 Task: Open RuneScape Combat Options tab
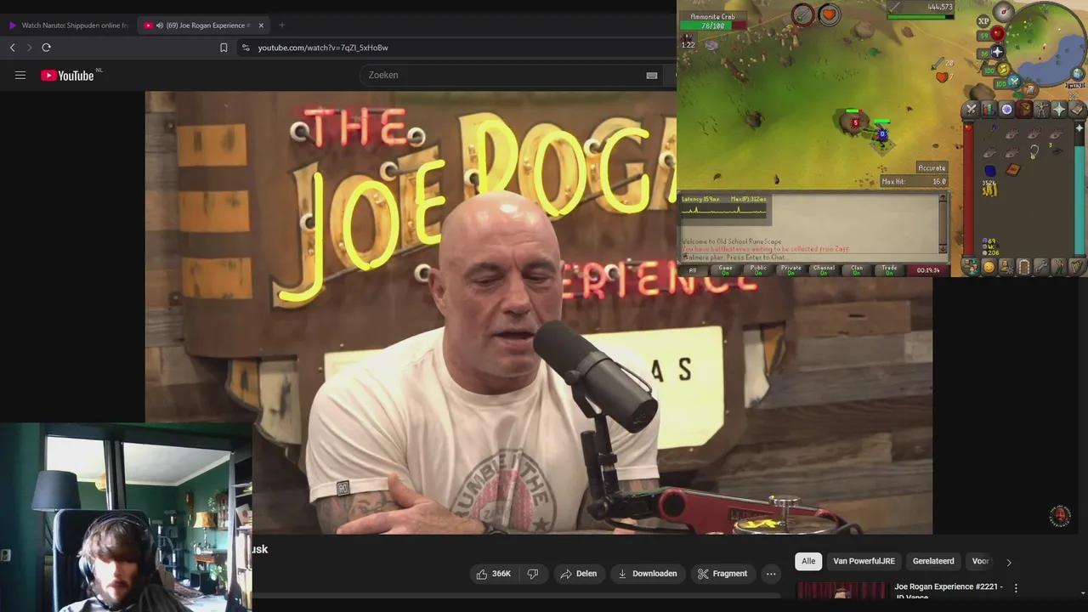click(971, 109)
